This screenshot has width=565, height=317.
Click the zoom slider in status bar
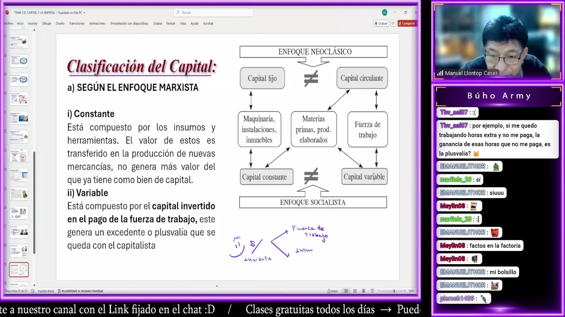click(392, 291)
